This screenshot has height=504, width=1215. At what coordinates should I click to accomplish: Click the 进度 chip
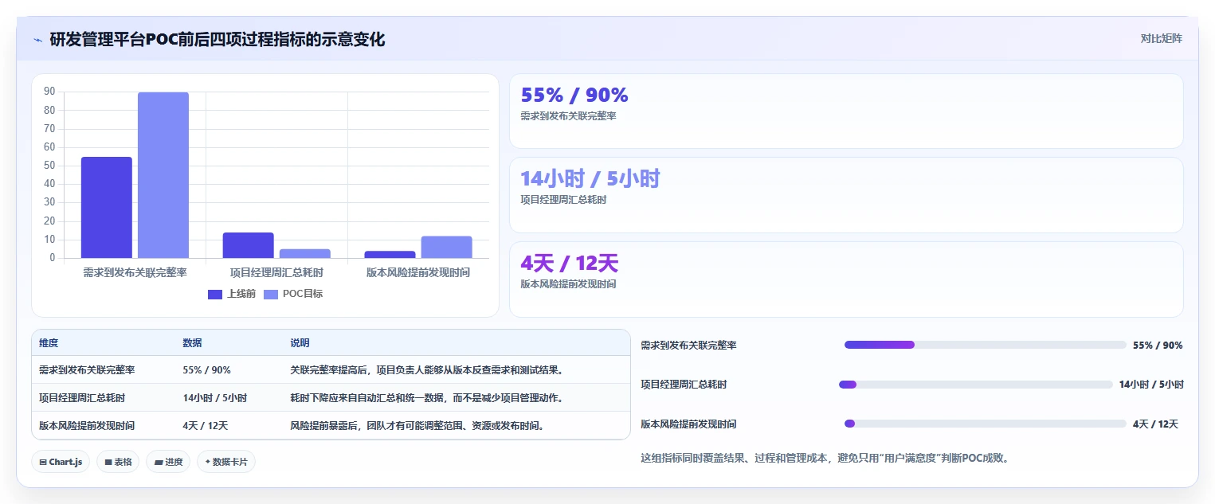[x=168, y=462]
